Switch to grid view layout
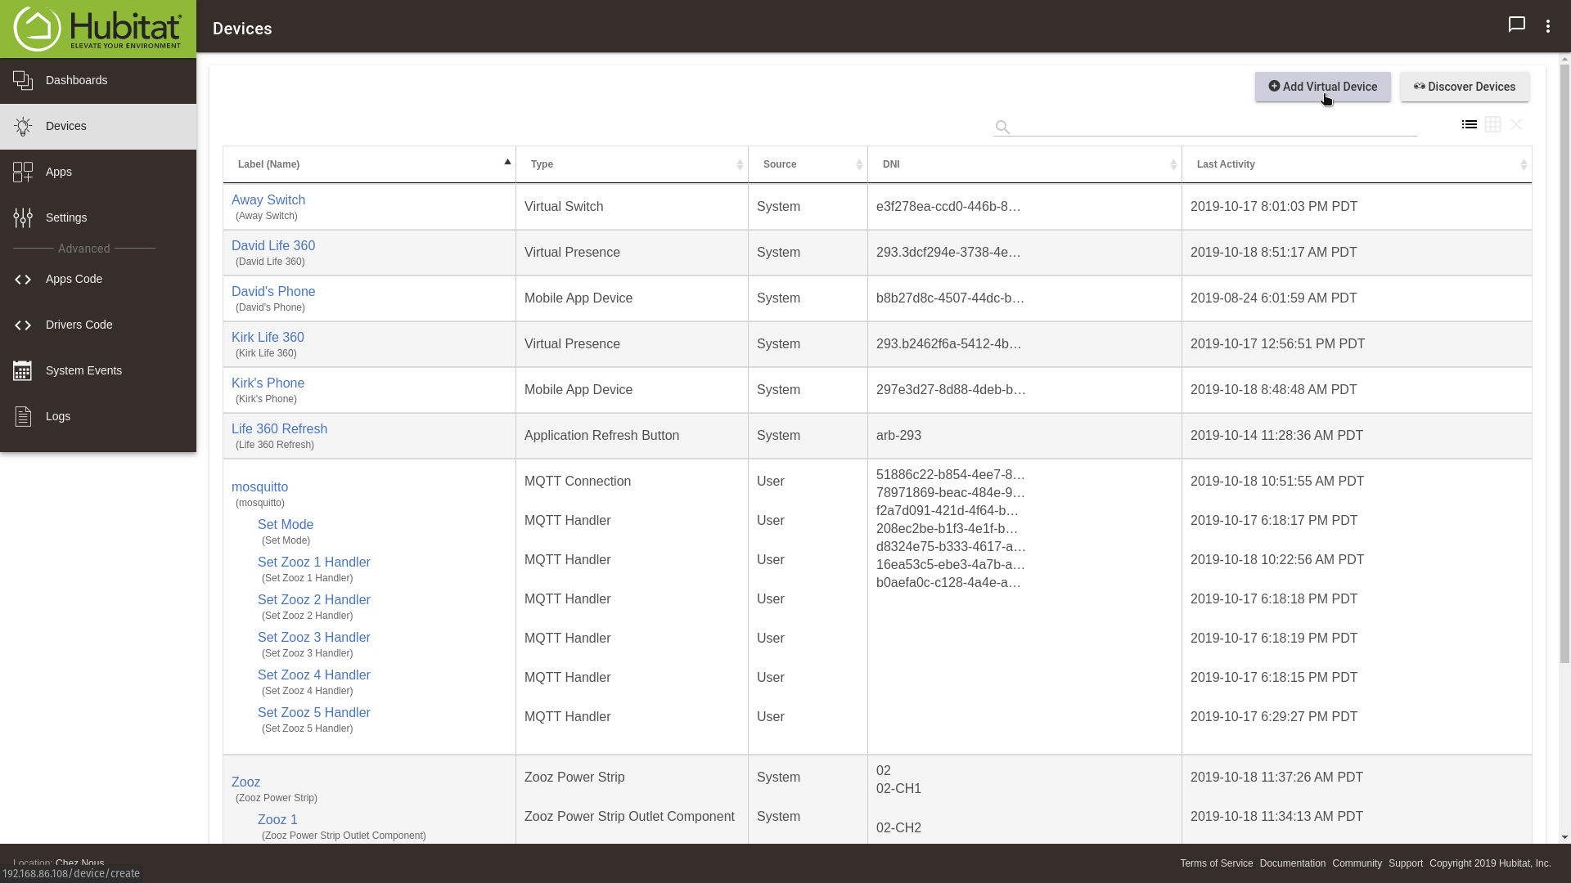 click(1492, 124)
